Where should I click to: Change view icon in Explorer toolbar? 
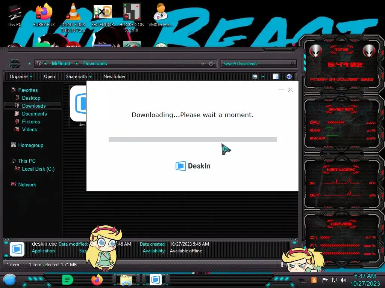[x=255, y=76]
